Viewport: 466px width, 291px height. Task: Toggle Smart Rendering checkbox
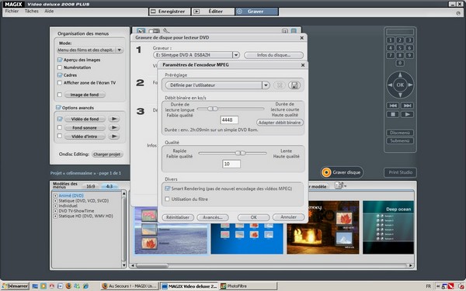point(167,189)
